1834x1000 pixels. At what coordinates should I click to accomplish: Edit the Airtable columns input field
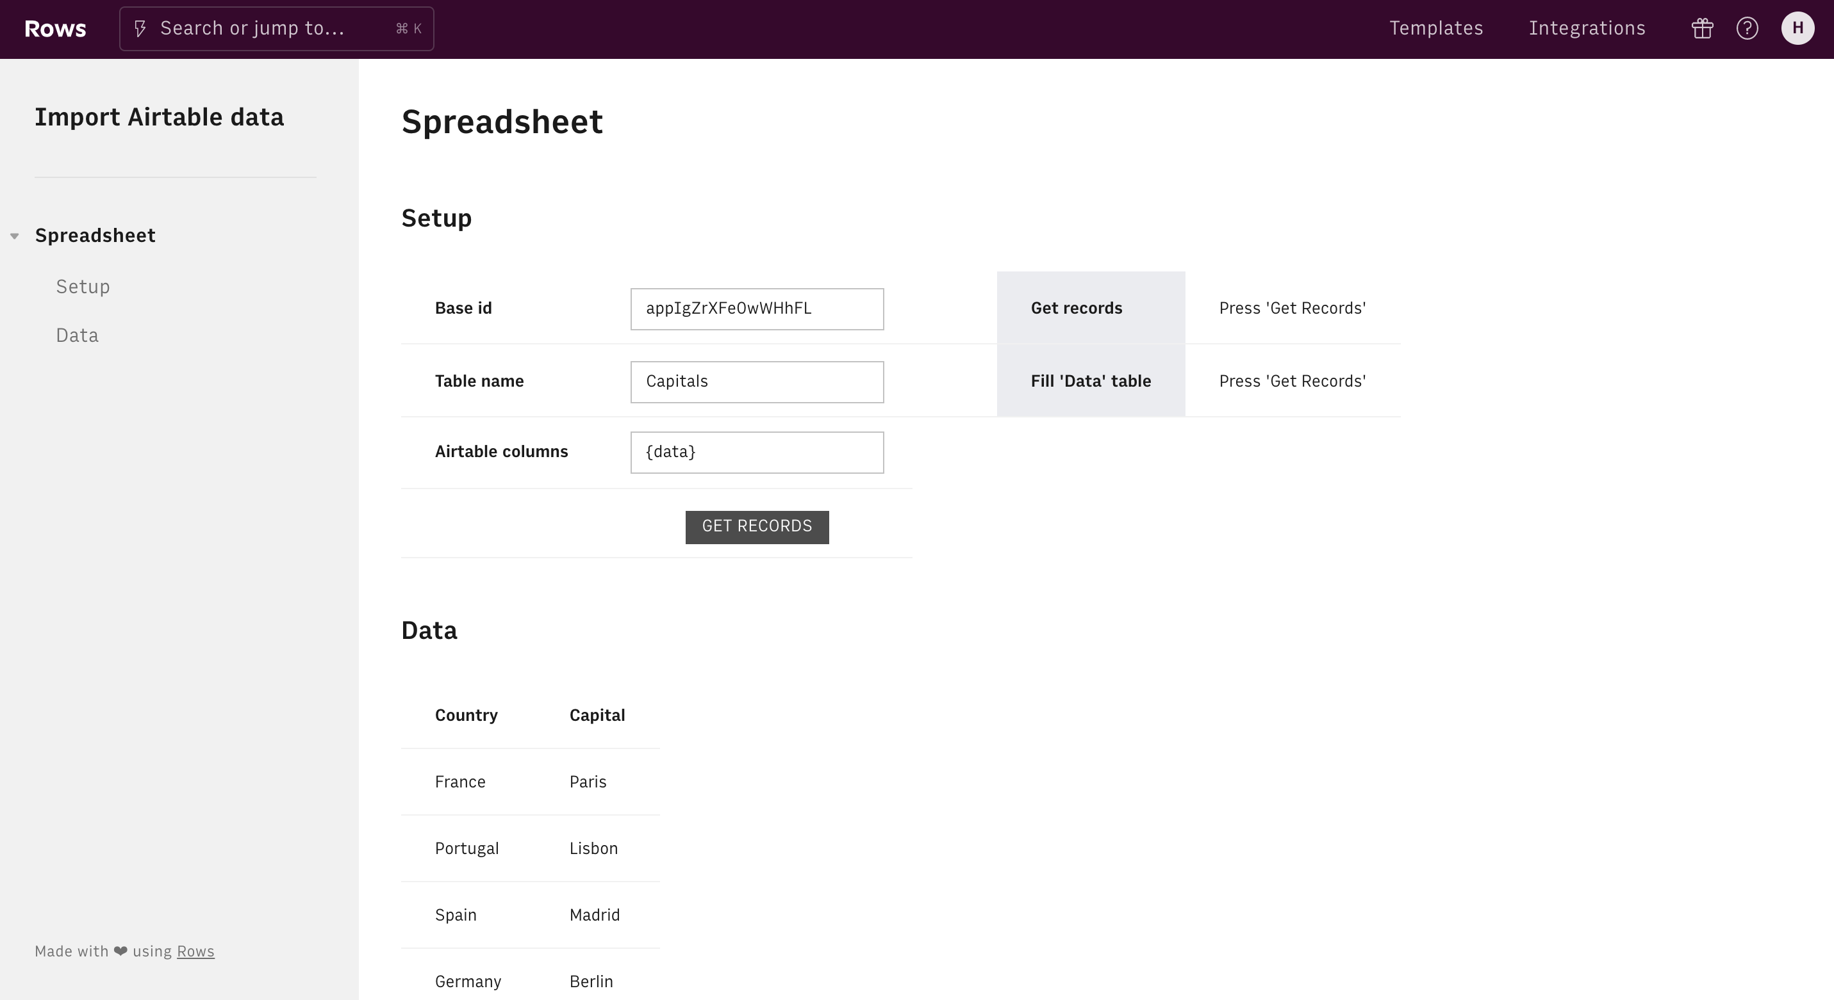click(757, 453)
